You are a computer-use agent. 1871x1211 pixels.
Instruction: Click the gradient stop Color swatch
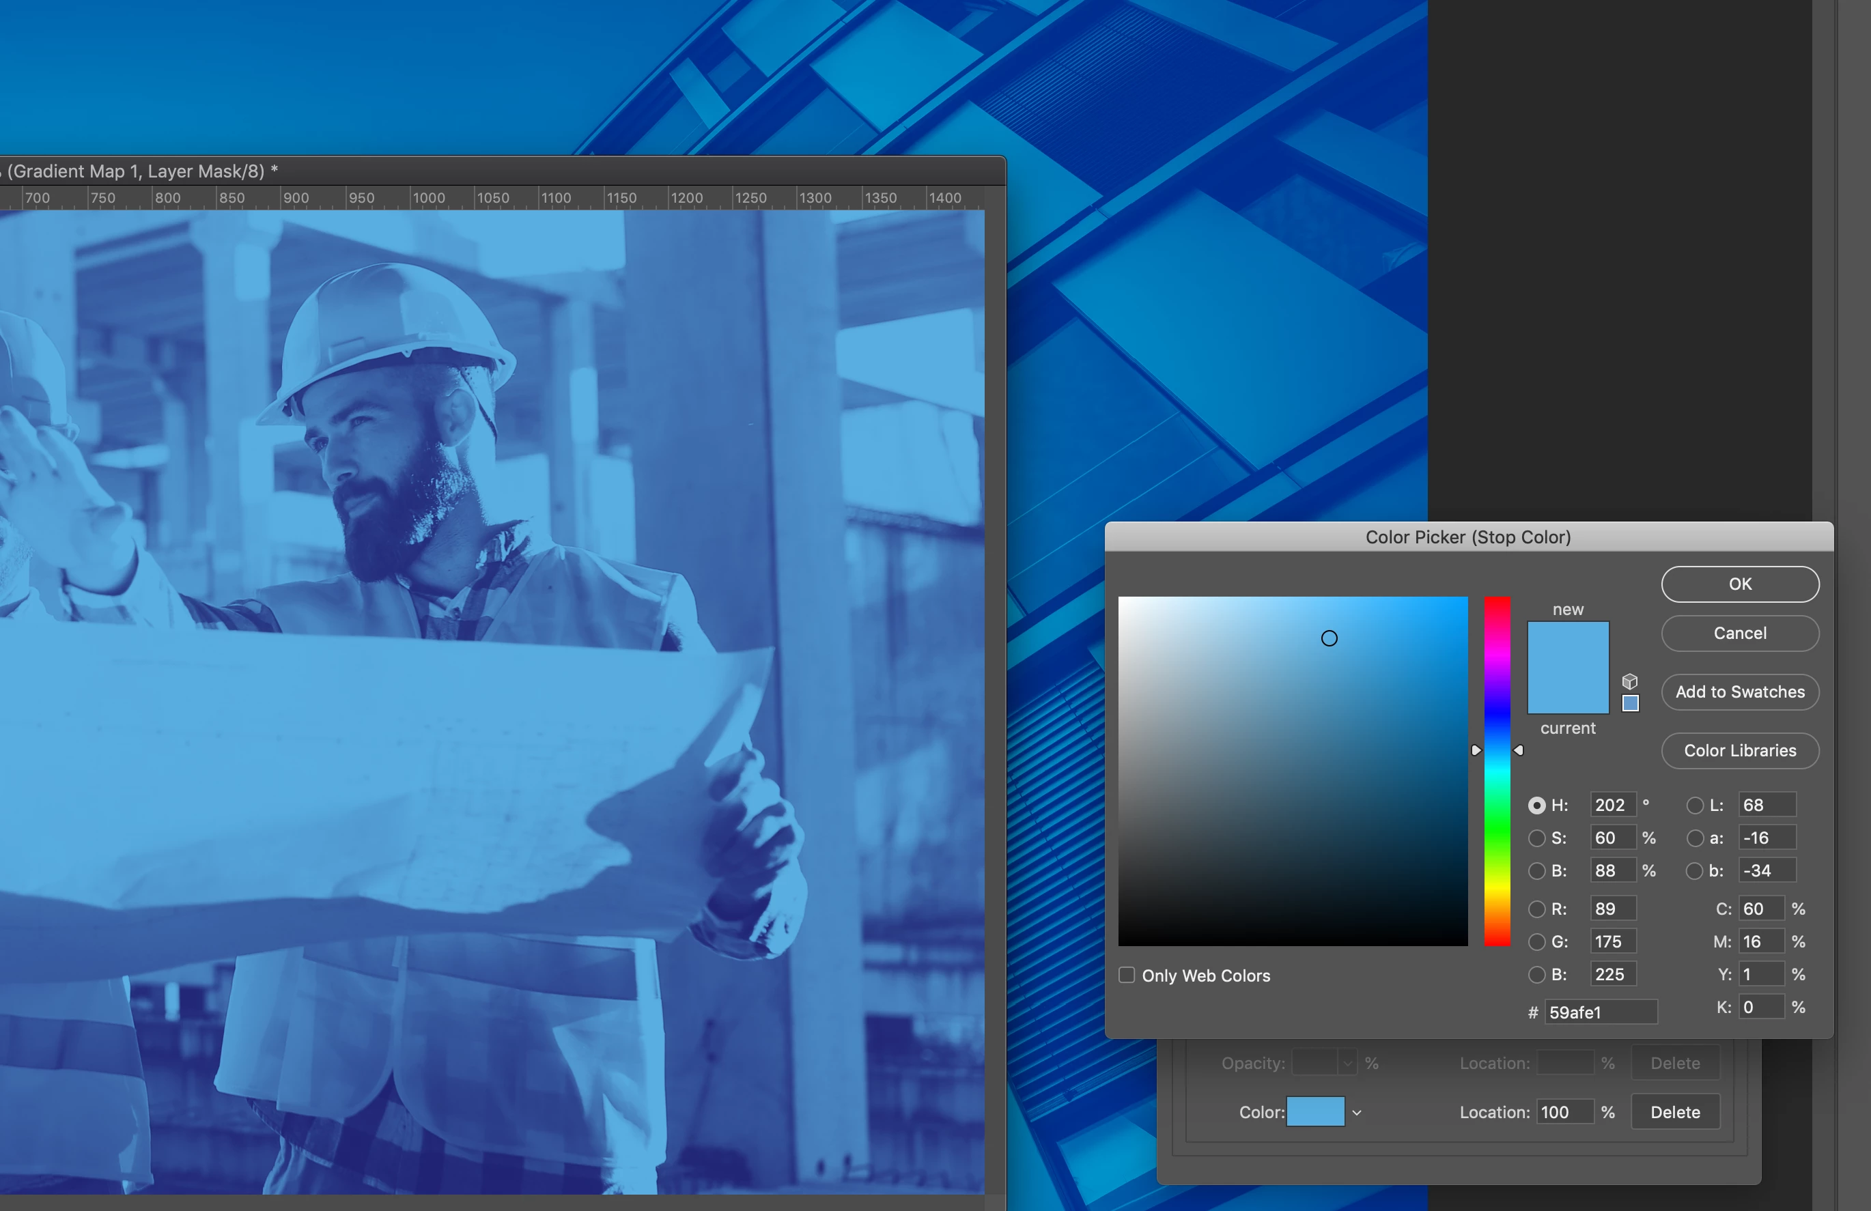tap(1315, 1112)
